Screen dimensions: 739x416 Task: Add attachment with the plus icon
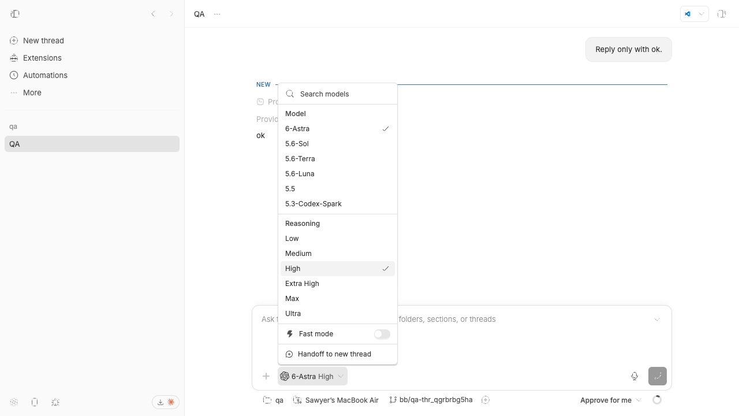click(266, 376)
